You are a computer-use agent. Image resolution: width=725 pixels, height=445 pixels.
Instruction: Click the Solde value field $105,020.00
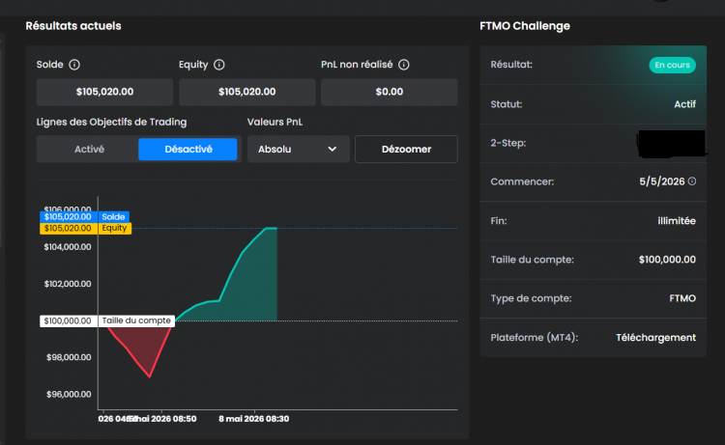105,92
